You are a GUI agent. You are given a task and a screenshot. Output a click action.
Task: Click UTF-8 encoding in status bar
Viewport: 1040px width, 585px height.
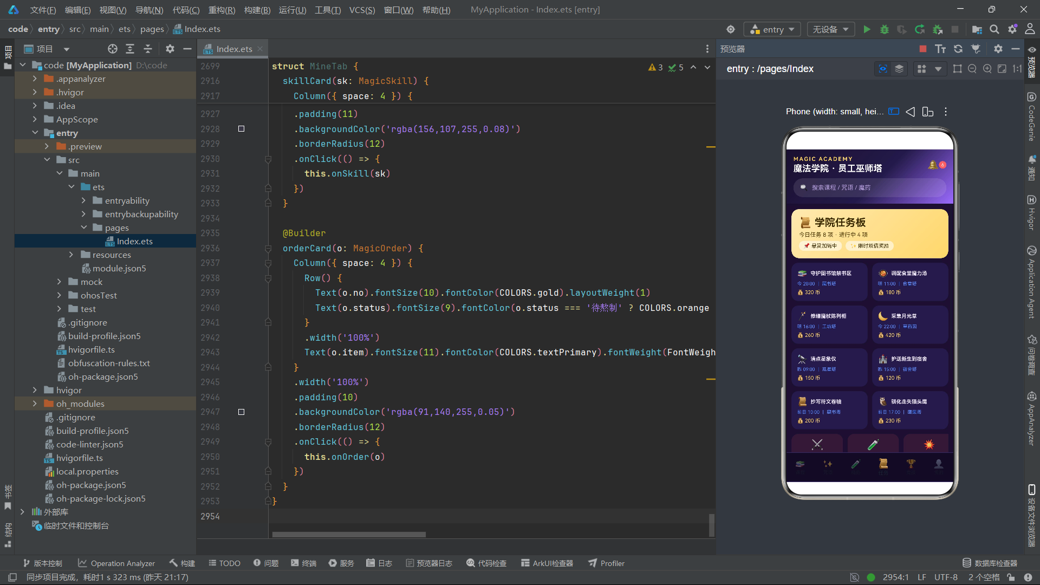coord(946,577)
